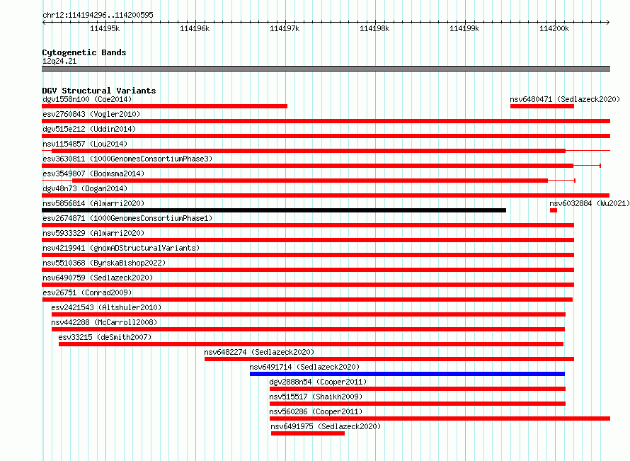This screenshot has width=630, height=461.
Task: Click nsv6032884 (Wu2021) label
Action: [x=590, y=203]
